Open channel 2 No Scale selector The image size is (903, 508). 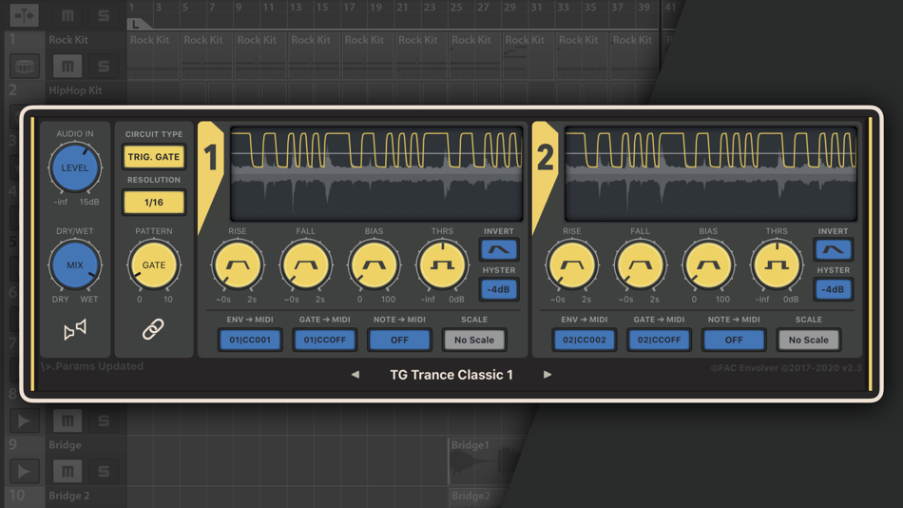click(x=809, y=340)
